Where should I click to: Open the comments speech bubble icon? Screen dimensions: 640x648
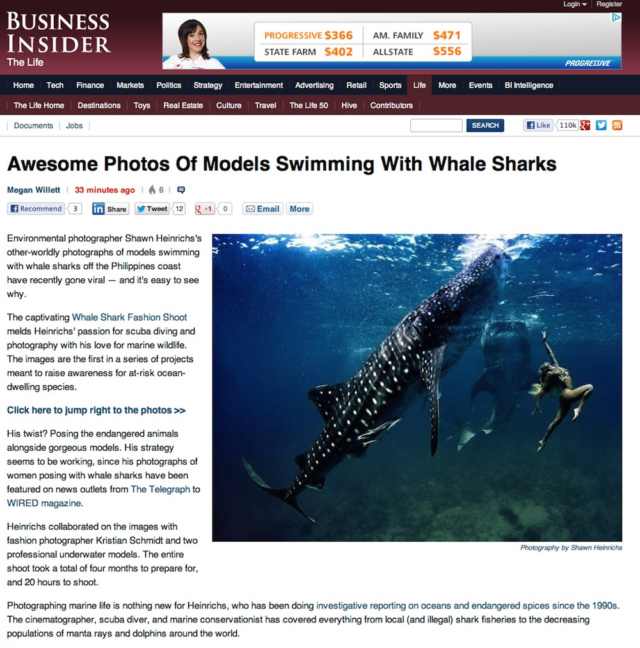click(180, 190)
